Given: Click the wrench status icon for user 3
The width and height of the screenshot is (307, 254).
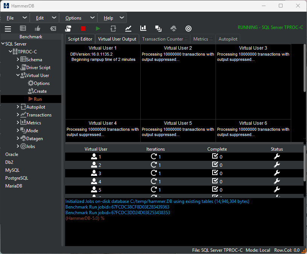Looking at the screenshot, I should coord(277,173).
